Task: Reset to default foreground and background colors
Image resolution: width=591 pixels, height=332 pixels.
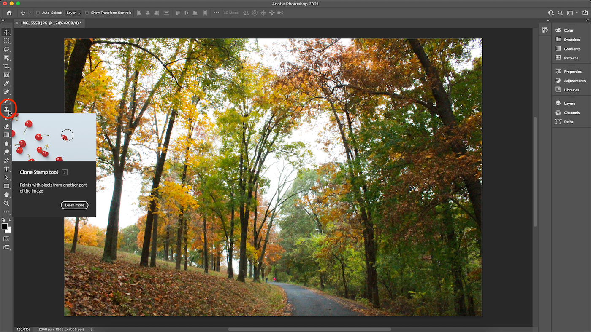Action: (4, 220)
